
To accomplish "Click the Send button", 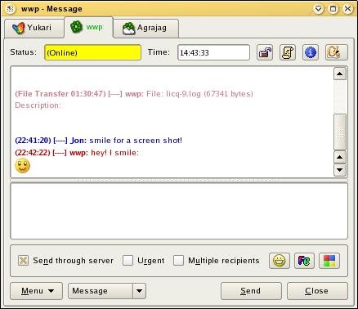I will pos(251,291).
